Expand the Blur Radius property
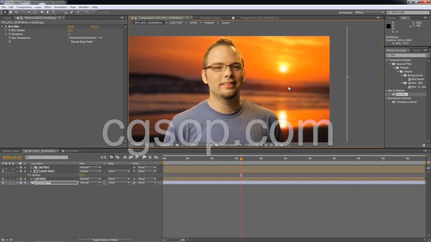This screenshot has height=242, width=431. [6, 30]
